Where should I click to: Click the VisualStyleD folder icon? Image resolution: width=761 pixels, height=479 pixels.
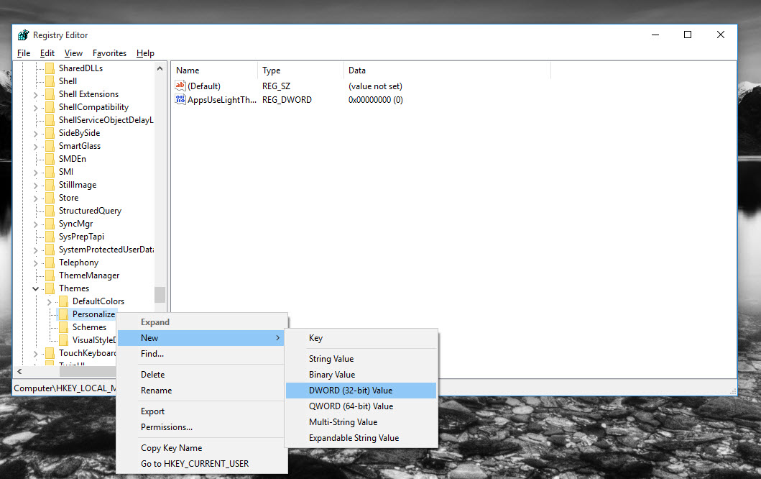click(x=63, y=340)
